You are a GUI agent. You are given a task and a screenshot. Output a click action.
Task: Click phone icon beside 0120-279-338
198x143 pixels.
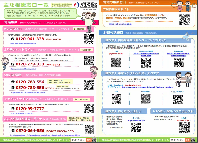[13, 64]
